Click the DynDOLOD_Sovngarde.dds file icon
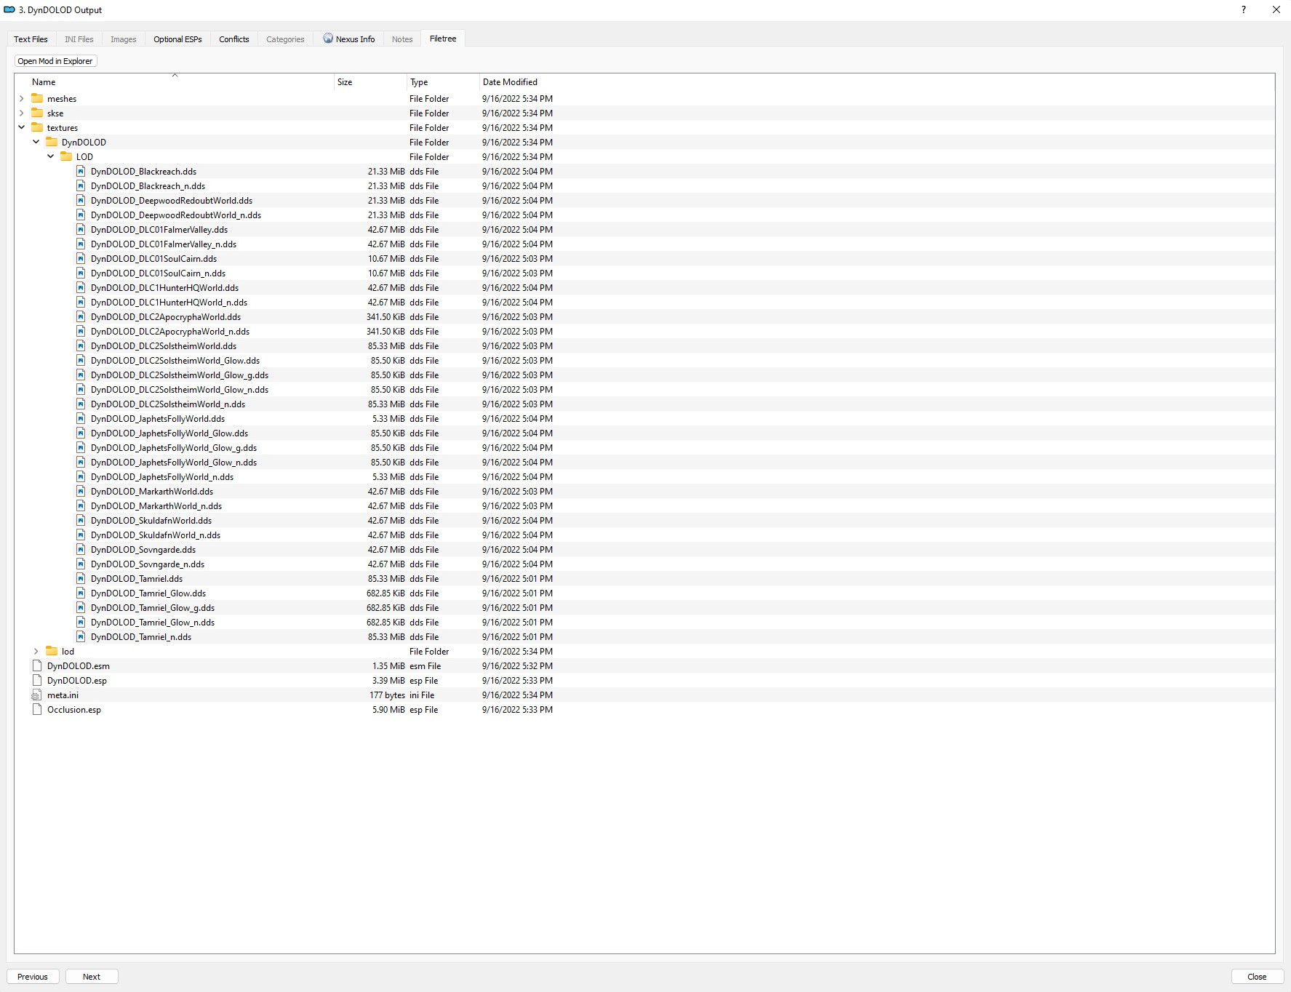Screen dimensions: 1291x992 click(x=81, y=549)
